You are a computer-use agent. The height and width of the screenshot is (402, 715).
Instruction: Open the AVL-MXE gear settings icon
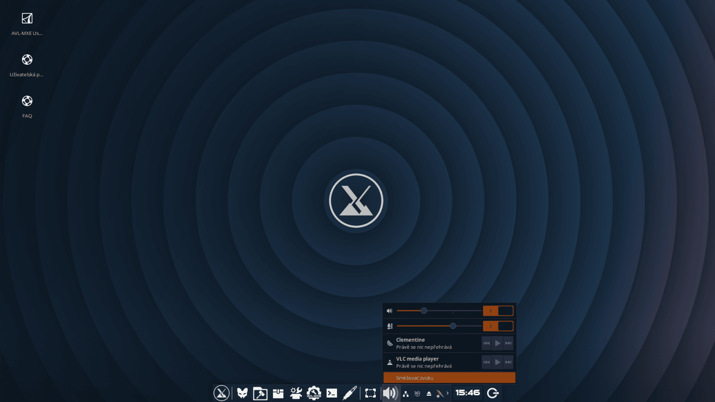(314, 393)
